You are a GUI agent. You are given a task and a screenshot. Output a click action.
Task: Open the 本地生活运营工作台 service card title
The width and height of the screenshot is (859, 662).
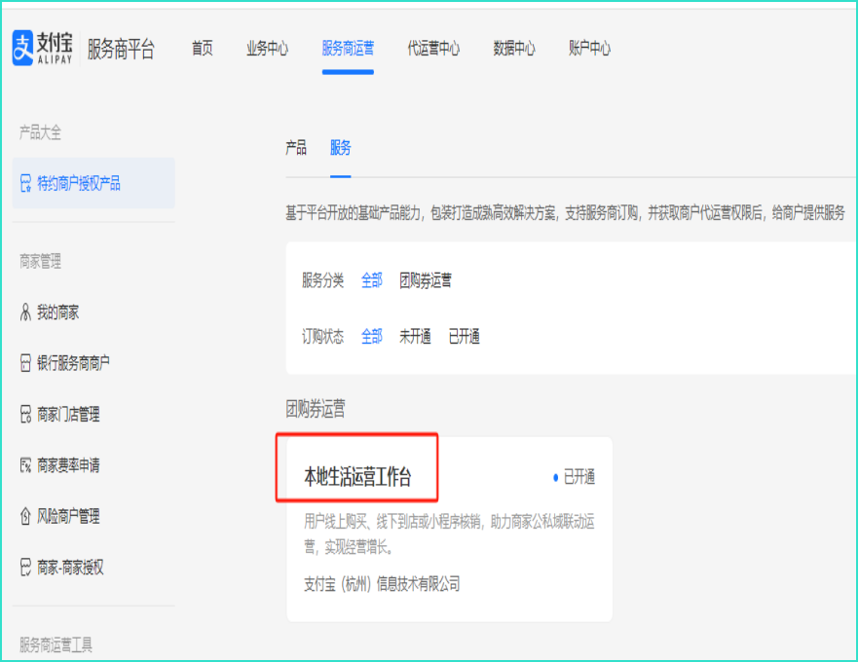pos(357,477)
